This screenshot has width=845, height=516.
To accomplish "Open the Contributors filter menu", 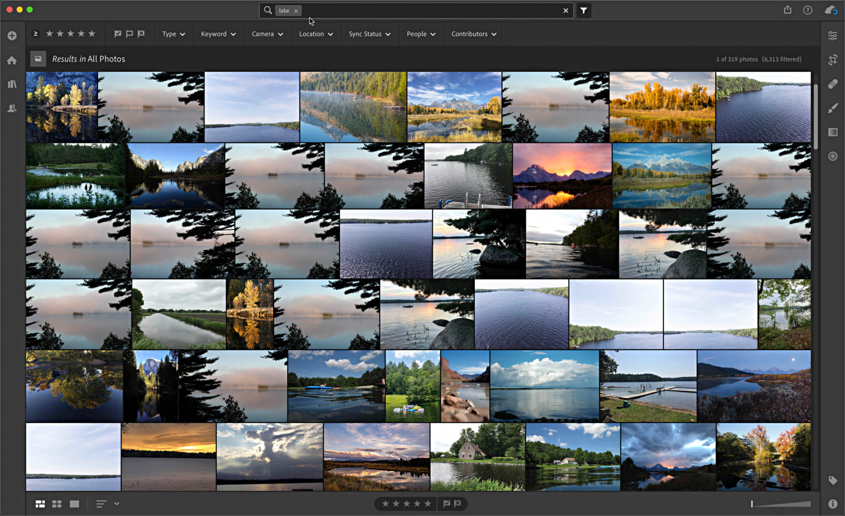I will pyautogui.click(x=473, y=34).
